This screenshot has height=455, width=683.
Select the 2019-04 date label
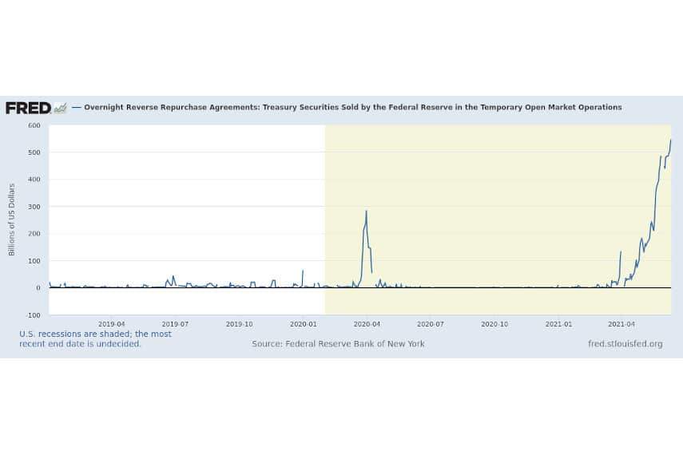click(111, 325)
